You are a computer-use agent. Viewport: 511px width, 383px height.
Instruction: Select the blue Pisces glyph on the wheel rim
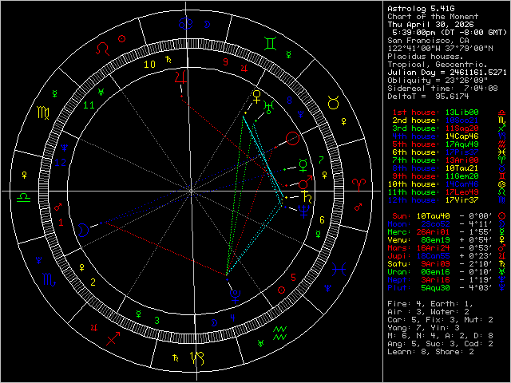pos(339,270)
